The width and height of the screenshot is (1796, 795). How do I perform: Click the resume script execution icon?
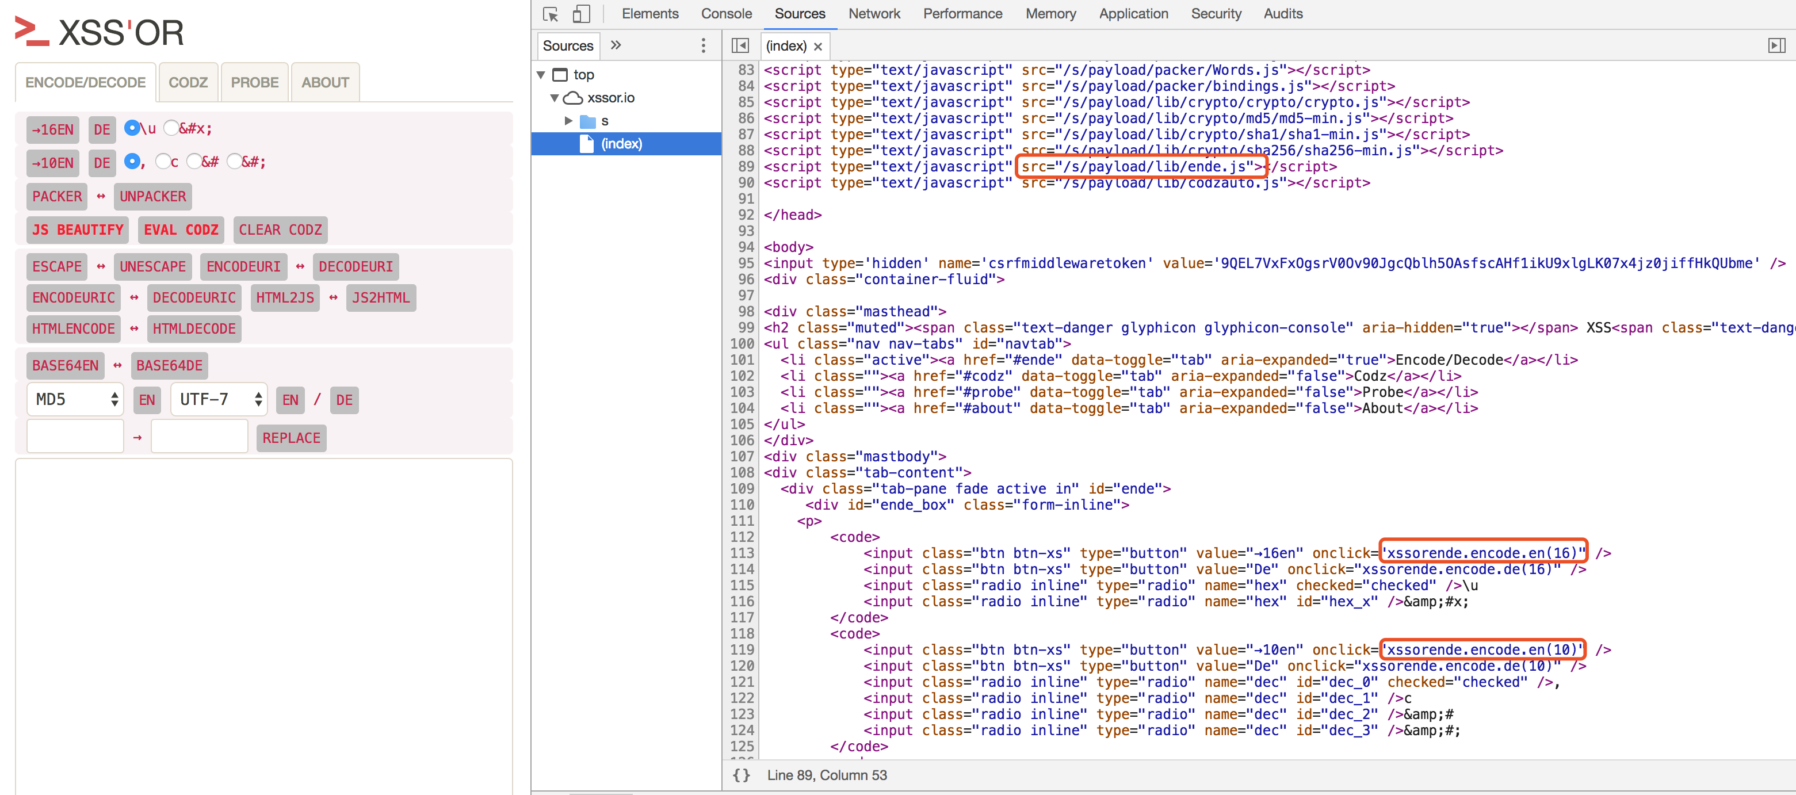(x=1776, y=45)
